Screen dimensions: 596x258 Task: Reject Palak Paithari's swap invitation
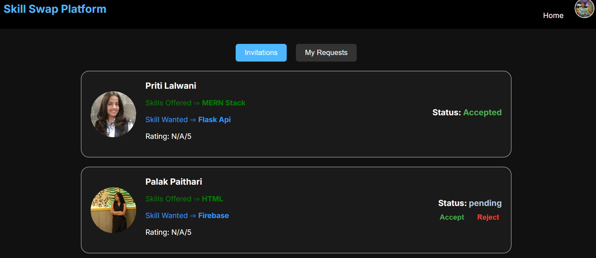pyautogui.click(x=488, y=217)
